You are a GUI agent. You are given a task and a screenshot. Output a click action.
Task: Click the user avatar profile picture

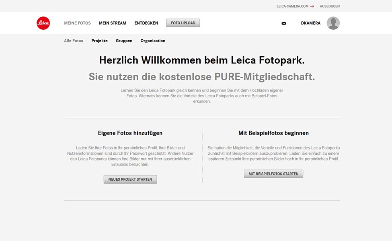point(333,23)
